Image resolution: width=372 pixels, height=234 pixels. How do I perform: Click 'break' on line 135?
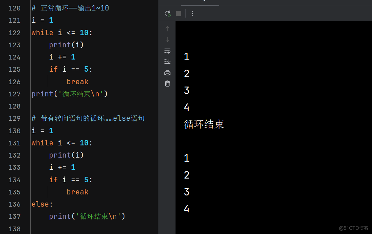[77, 192]
